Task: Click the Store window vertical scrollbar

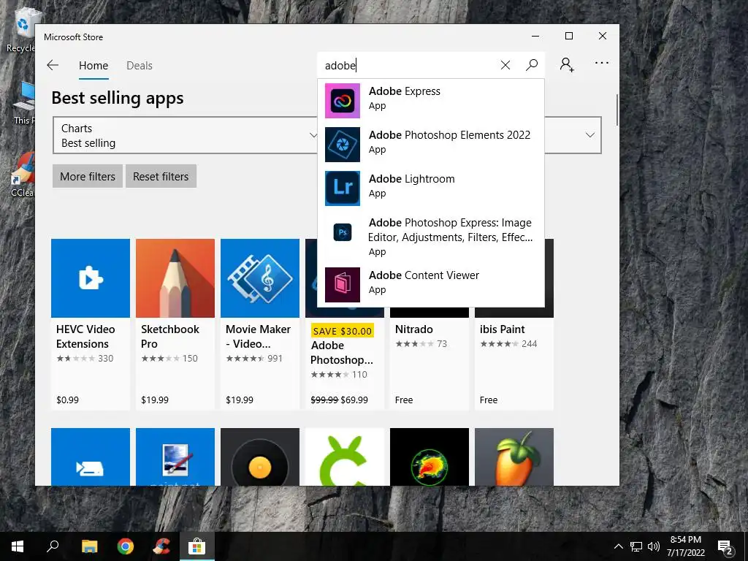Action: [x=617, y=110]
